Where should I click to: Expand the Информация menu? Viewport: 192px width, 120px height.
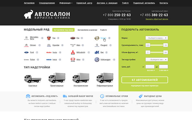coord(66,3)
